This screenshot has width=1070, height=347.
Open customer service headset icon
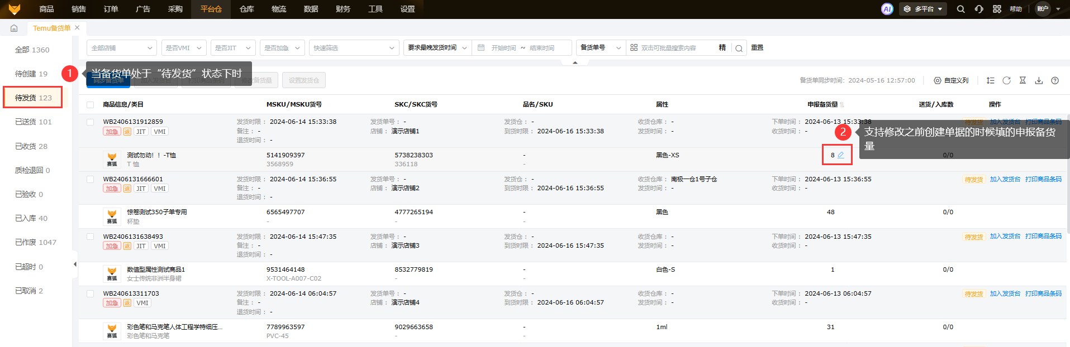coord(979,9)
